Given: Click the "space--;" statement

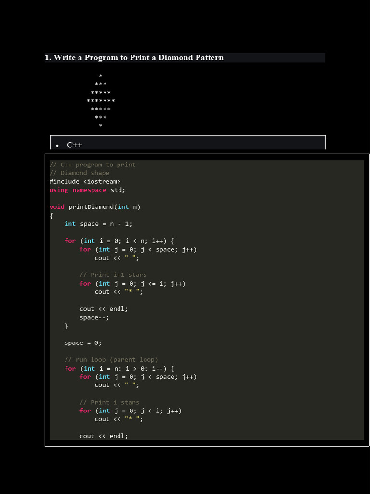Looking at the screenshot, I should [94, 317].
